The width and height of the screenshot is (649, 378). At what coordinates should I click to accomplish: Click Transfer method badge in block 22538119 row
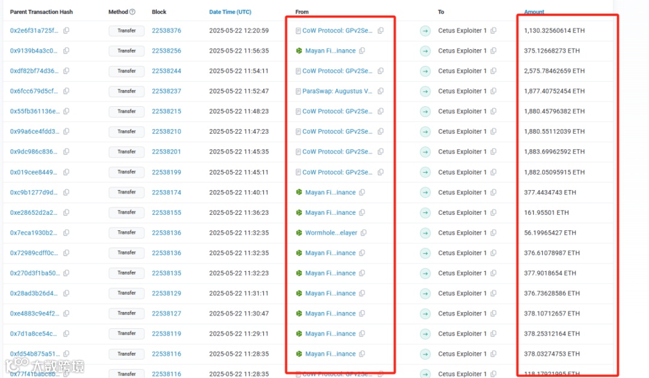click(x=126, y=334)
